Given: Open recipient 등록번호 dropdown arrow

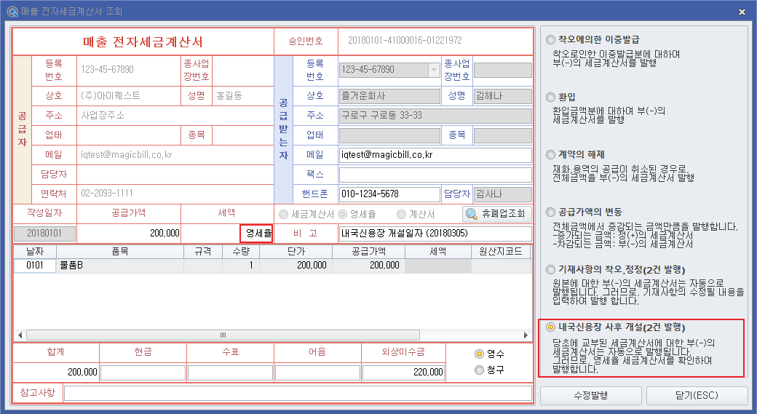Looking at the screenshot, I should [x=434, y=70].
